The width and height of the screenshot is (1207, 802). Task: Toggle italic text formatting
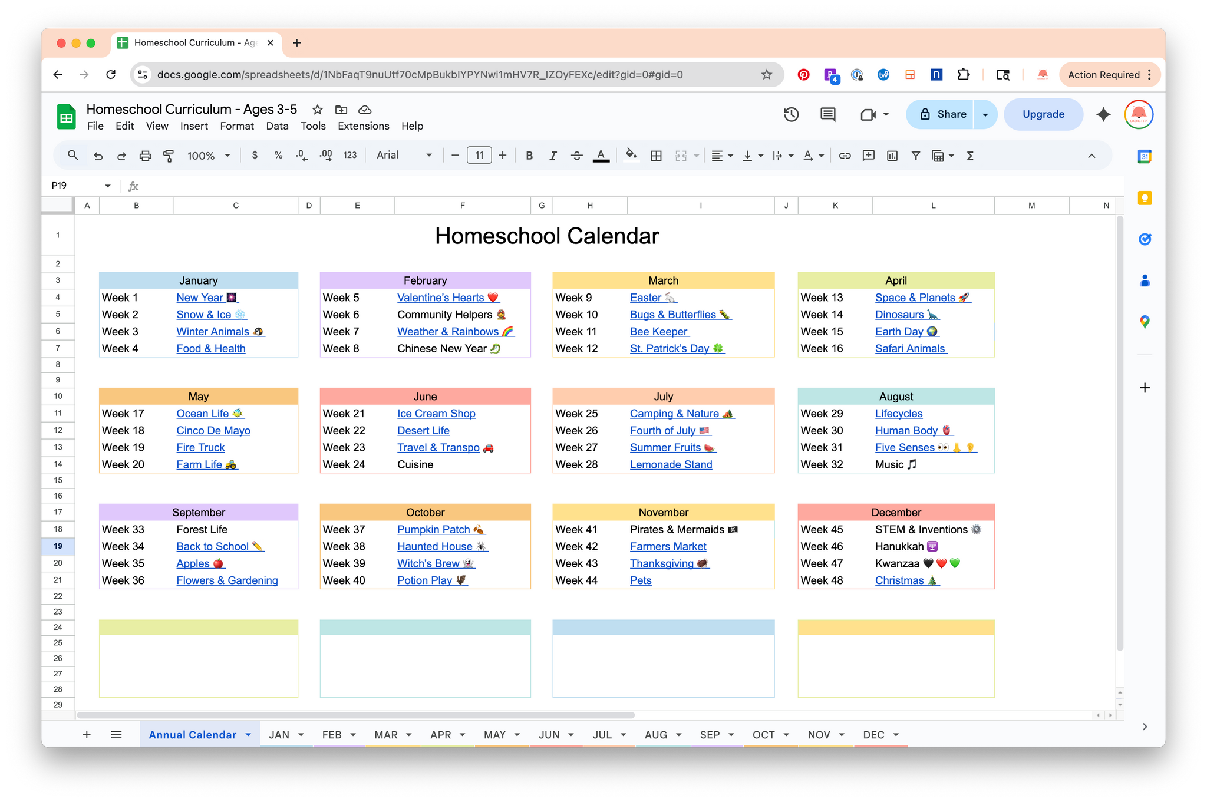pos(553,156)
